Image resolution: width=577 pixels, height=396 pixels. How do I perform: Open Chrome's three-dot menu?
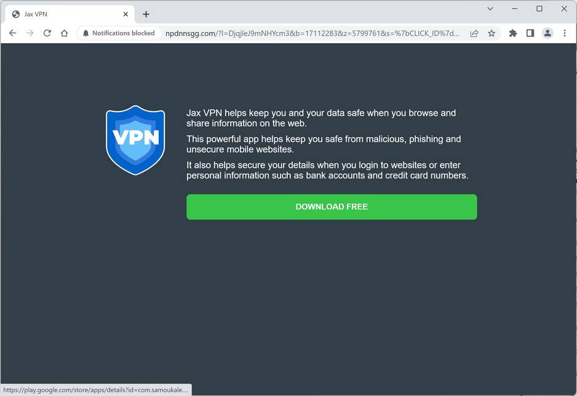point(565,33)
